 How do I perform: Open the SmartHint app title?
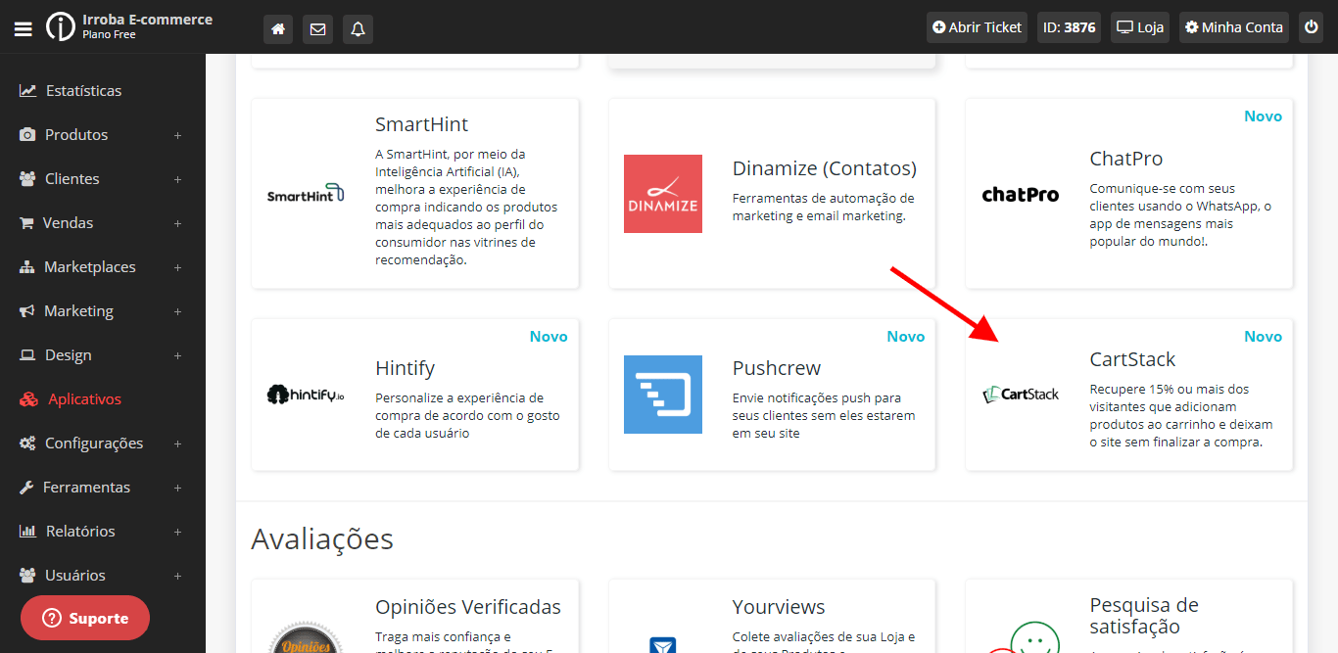422,124
